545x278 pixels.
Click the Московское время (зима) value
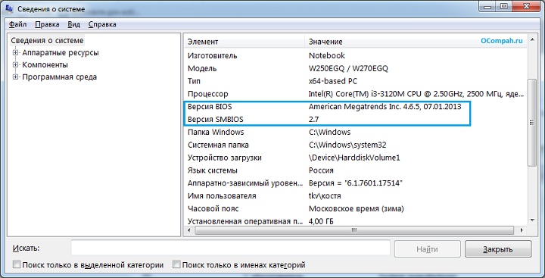tap(357, 209)
